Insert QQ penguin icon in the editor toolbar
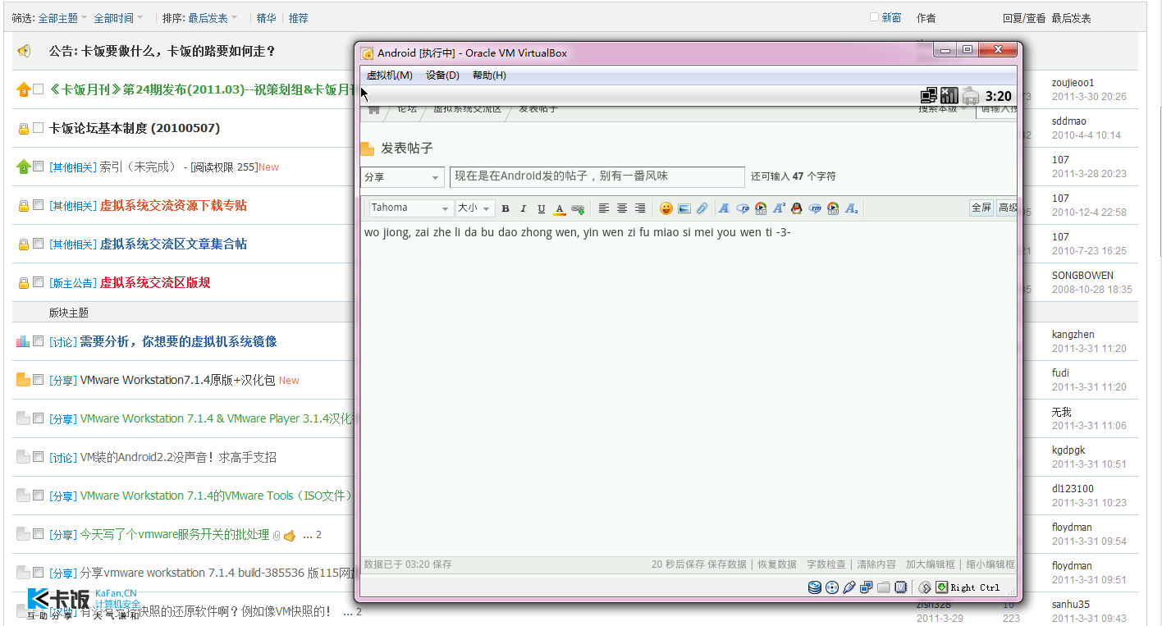 point(796,208)
